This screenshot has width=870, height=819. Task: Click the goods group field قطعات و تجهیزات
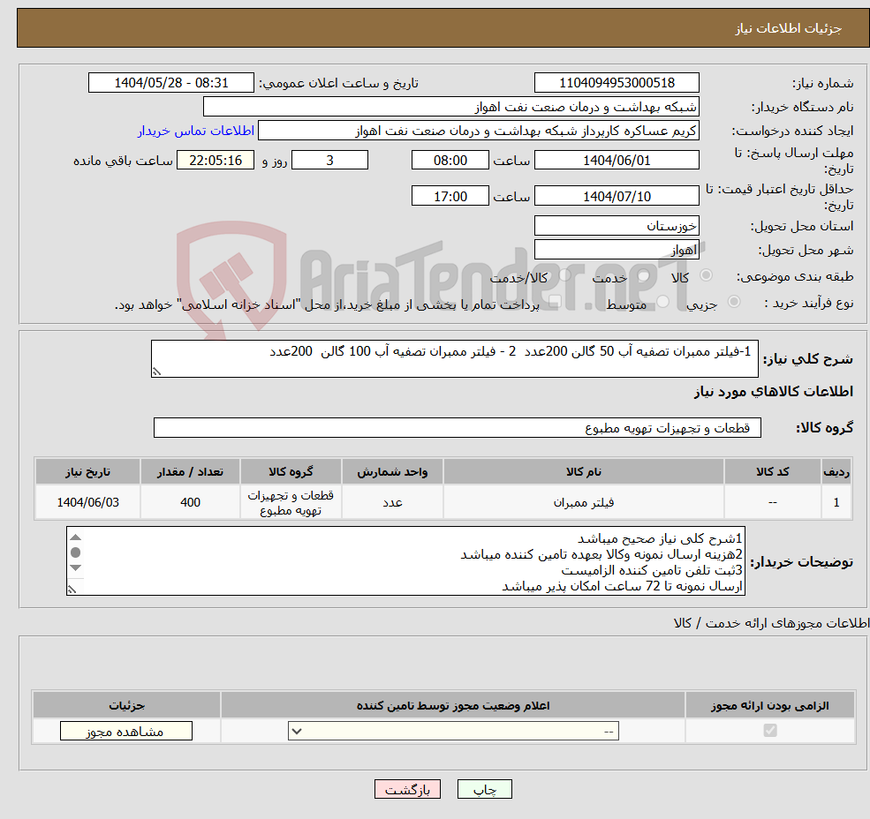click(458, 427)
